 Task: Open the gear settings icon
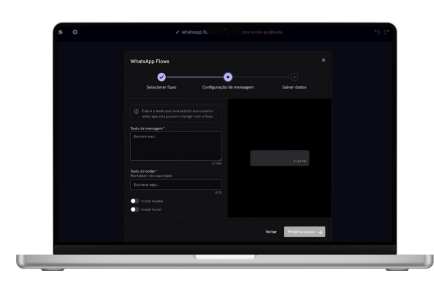[x=75, y=32]
